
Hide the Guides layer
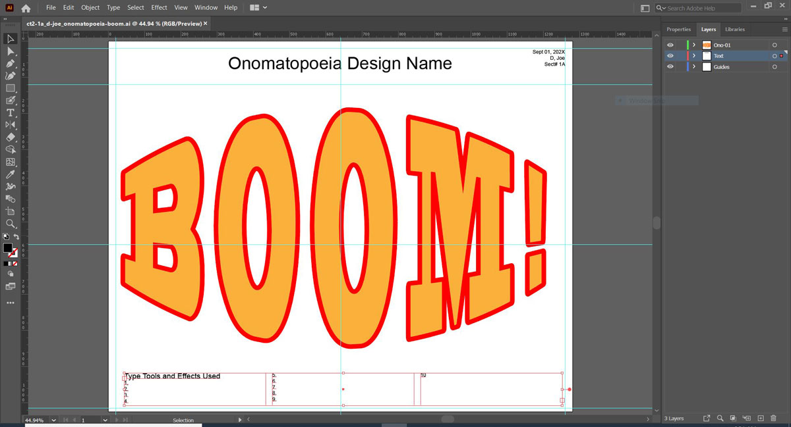click(670, 67)
